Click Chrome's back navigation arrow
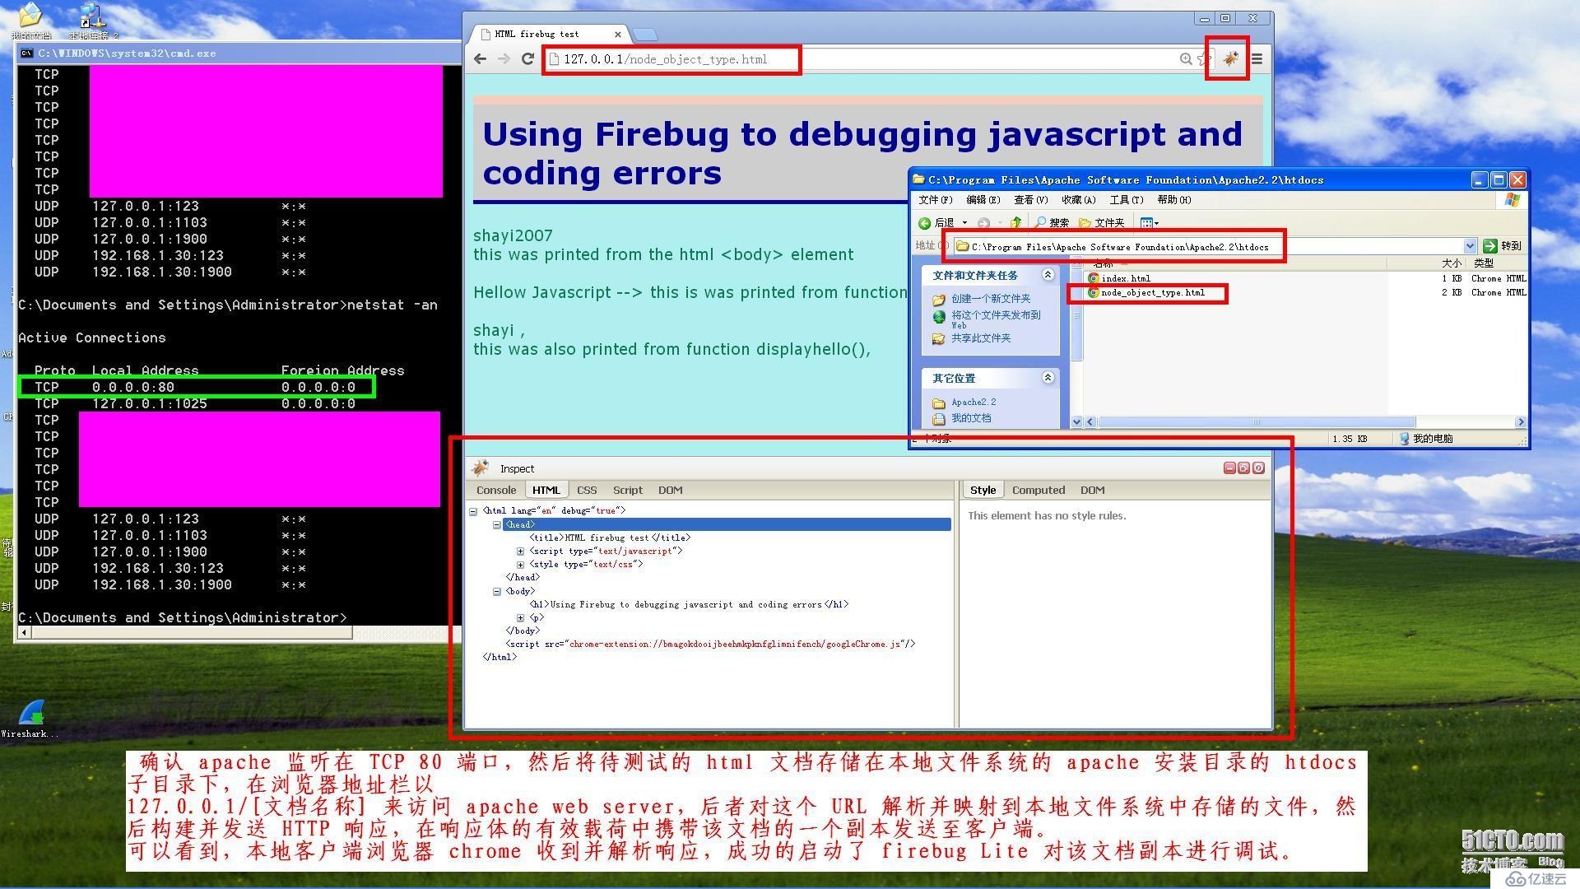The width and height of the screenshot is (1580, 889). (481, 58)
